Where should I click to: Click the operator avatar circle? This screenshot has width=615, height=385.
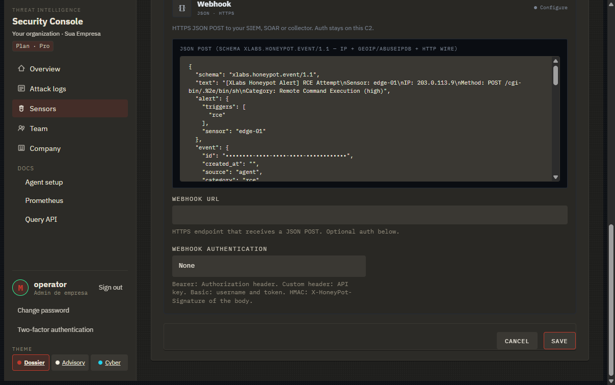[x=20, y=288]
